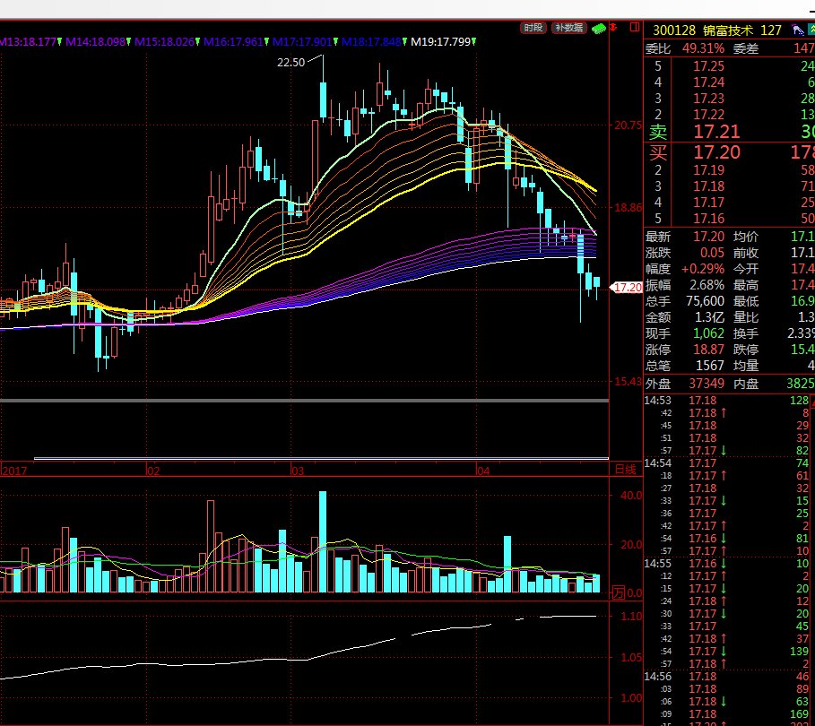Open the 日线 daily period selector
This screenshot has height=726, width=815.
point(625,470)
